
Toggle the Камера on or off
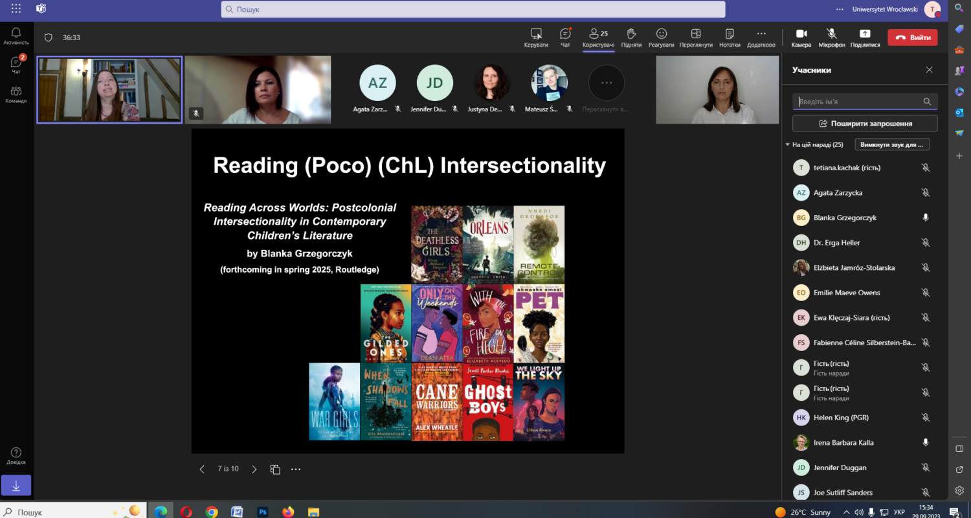point(801,38)
